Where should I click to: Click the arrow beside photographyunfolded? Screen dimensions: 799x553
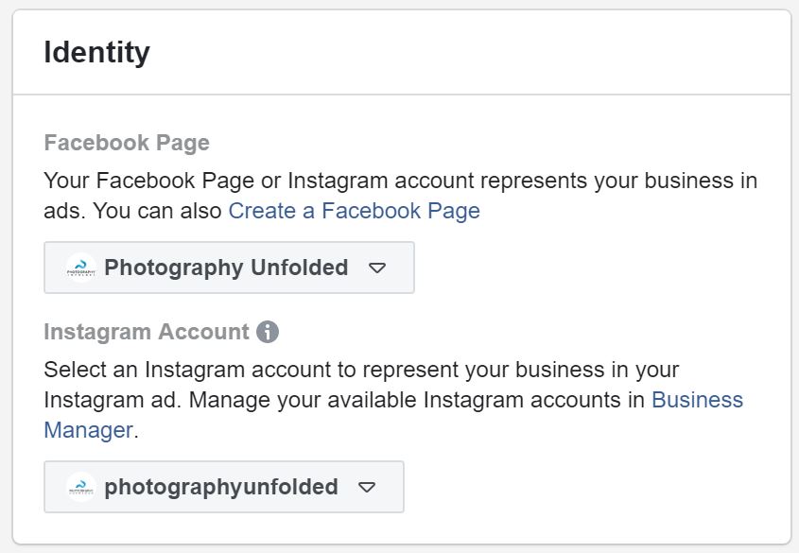(367, 488)
